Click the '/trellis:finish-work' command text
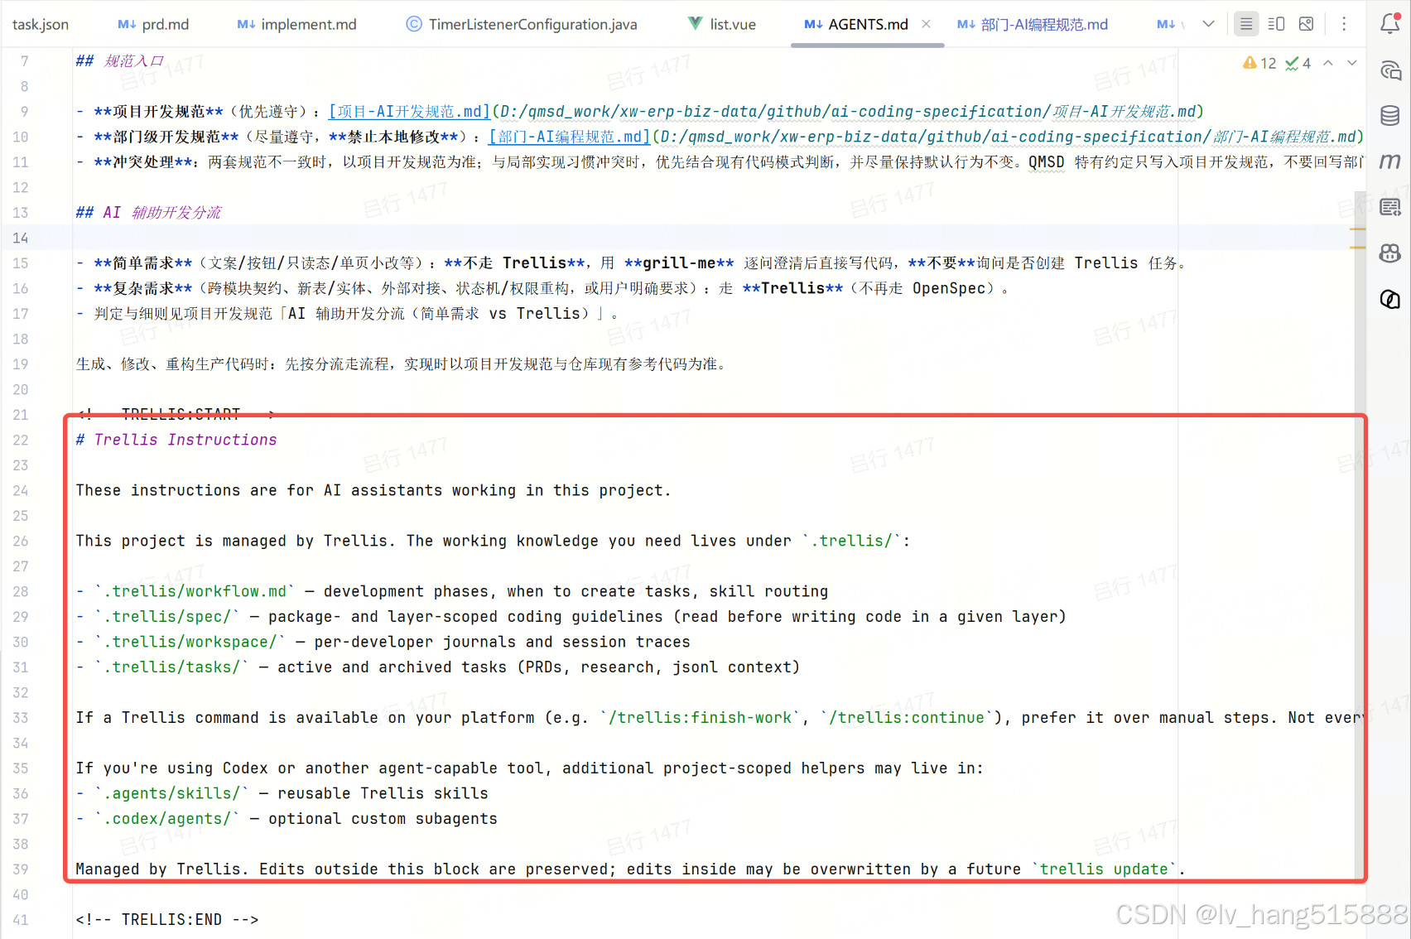The image size is (1411, 939). point(701,717)
